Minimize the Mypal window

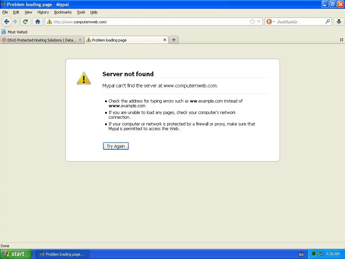coord(325,4)
